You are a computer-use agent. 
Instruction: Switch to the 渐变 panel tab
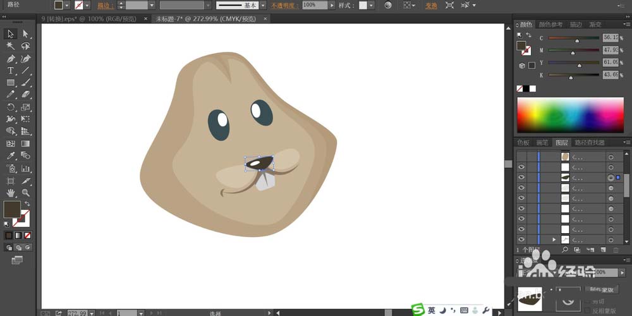coord(595,25)
